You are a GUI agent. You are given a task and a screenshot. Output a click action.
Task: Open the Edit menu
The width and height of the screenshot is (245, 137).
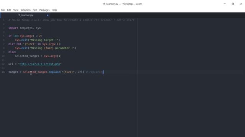pyautogui.click(x=9, y=10)
